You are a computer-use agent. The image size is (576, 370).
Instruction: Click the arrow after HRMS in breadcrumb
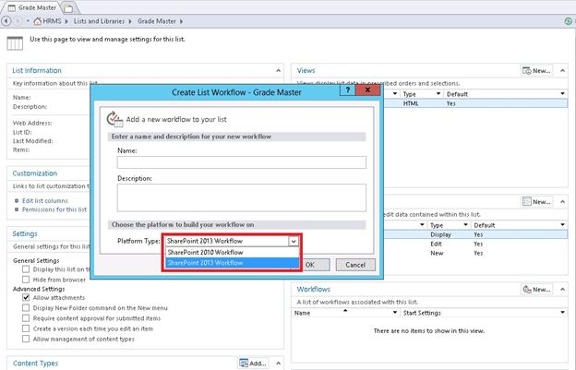coord(66,21)
